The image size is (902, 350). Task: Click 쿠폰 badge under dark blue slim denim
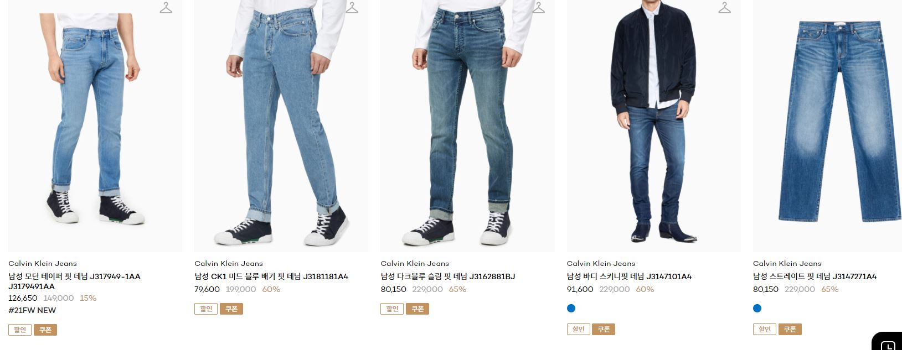tap(418, 309)
